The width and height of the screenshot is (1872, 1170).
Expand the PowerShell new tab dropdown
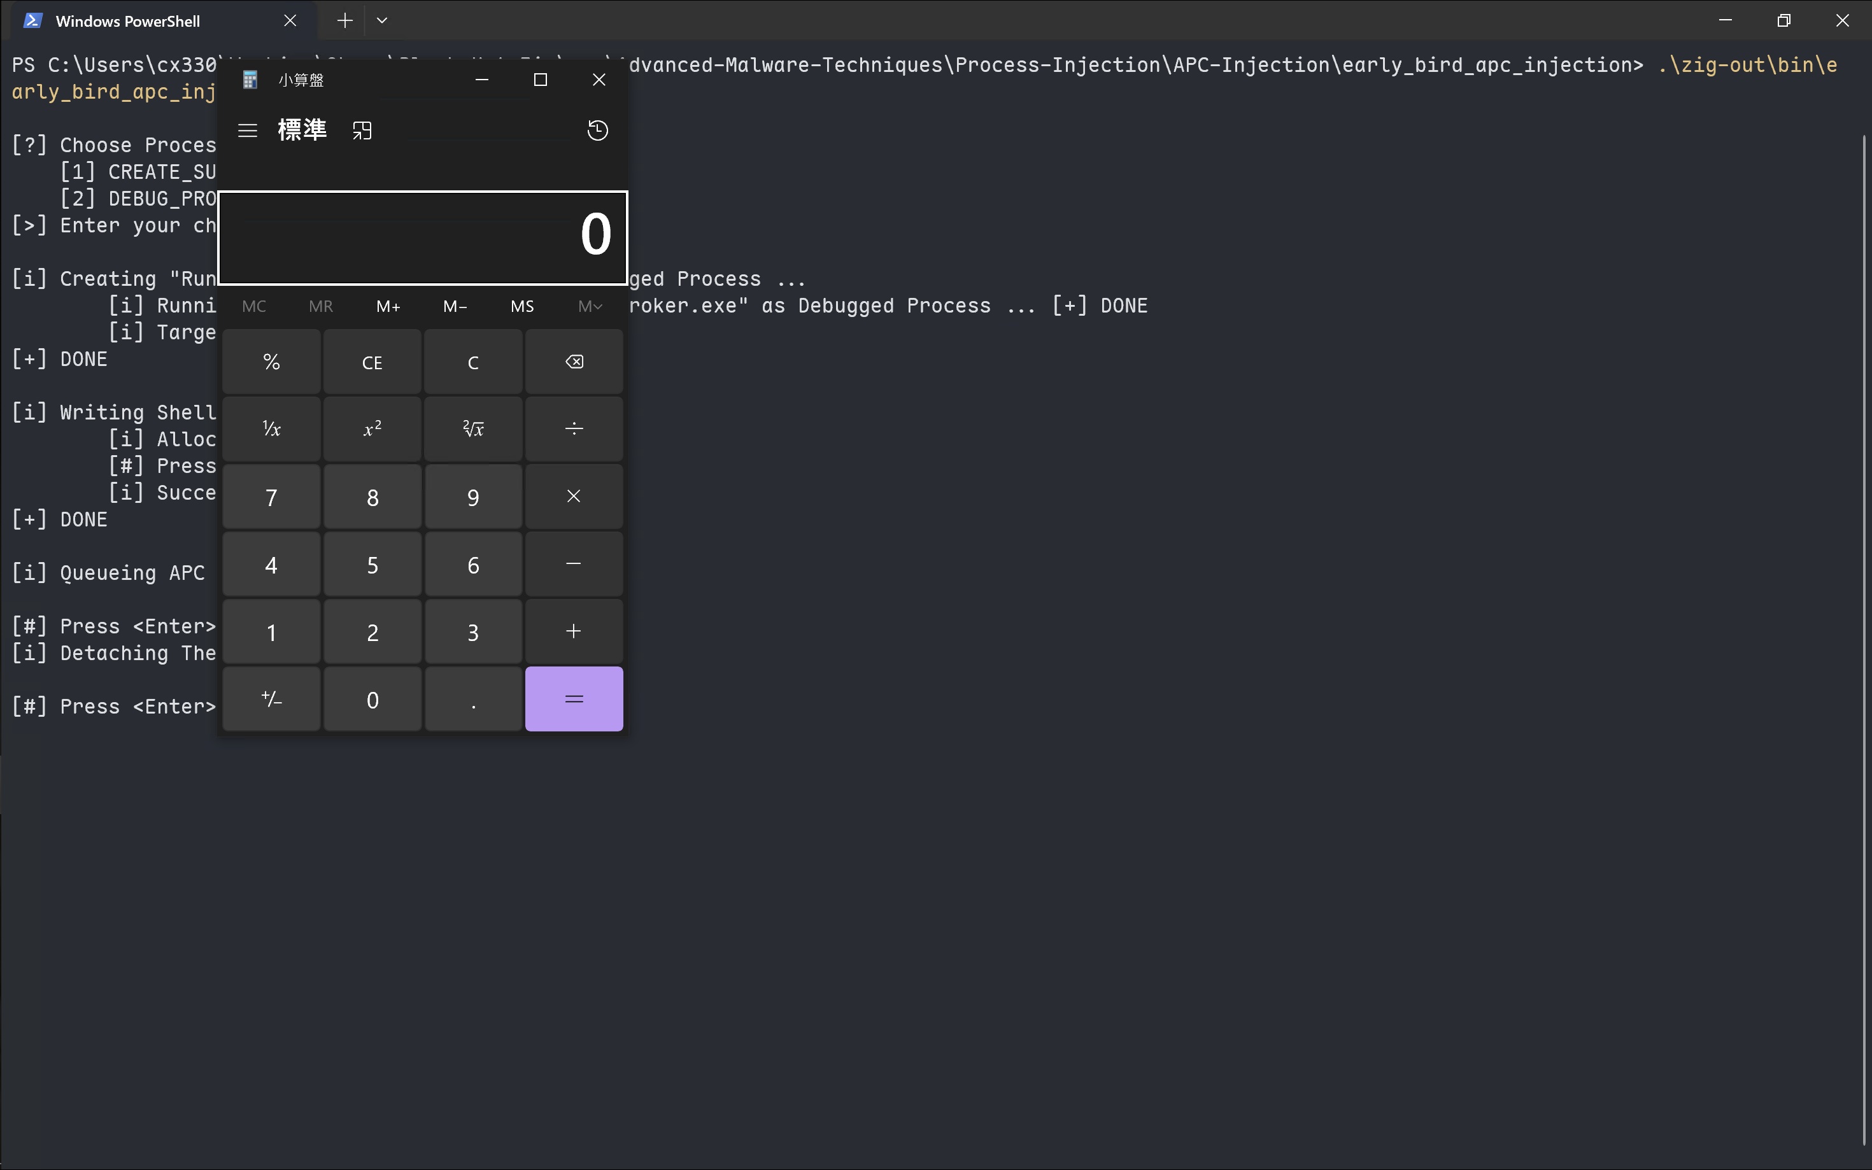[x=382, y=21]
